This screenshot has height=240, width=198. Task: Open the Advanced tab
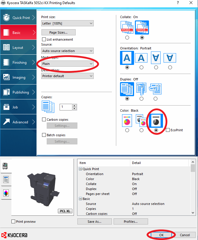pyautogui.click(x=18, y=122)
